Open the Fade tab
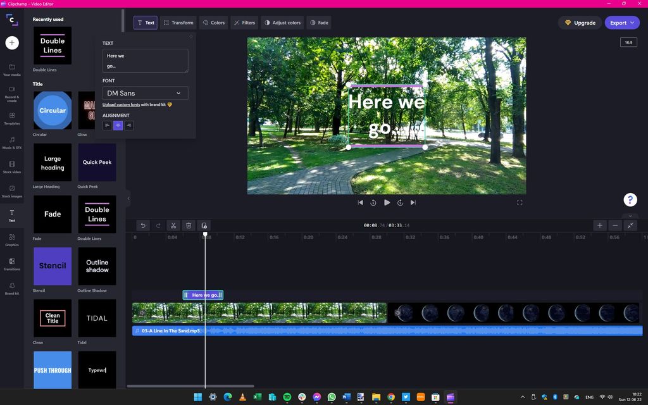This screenshot has height=405, width=648. coord(319,23)
